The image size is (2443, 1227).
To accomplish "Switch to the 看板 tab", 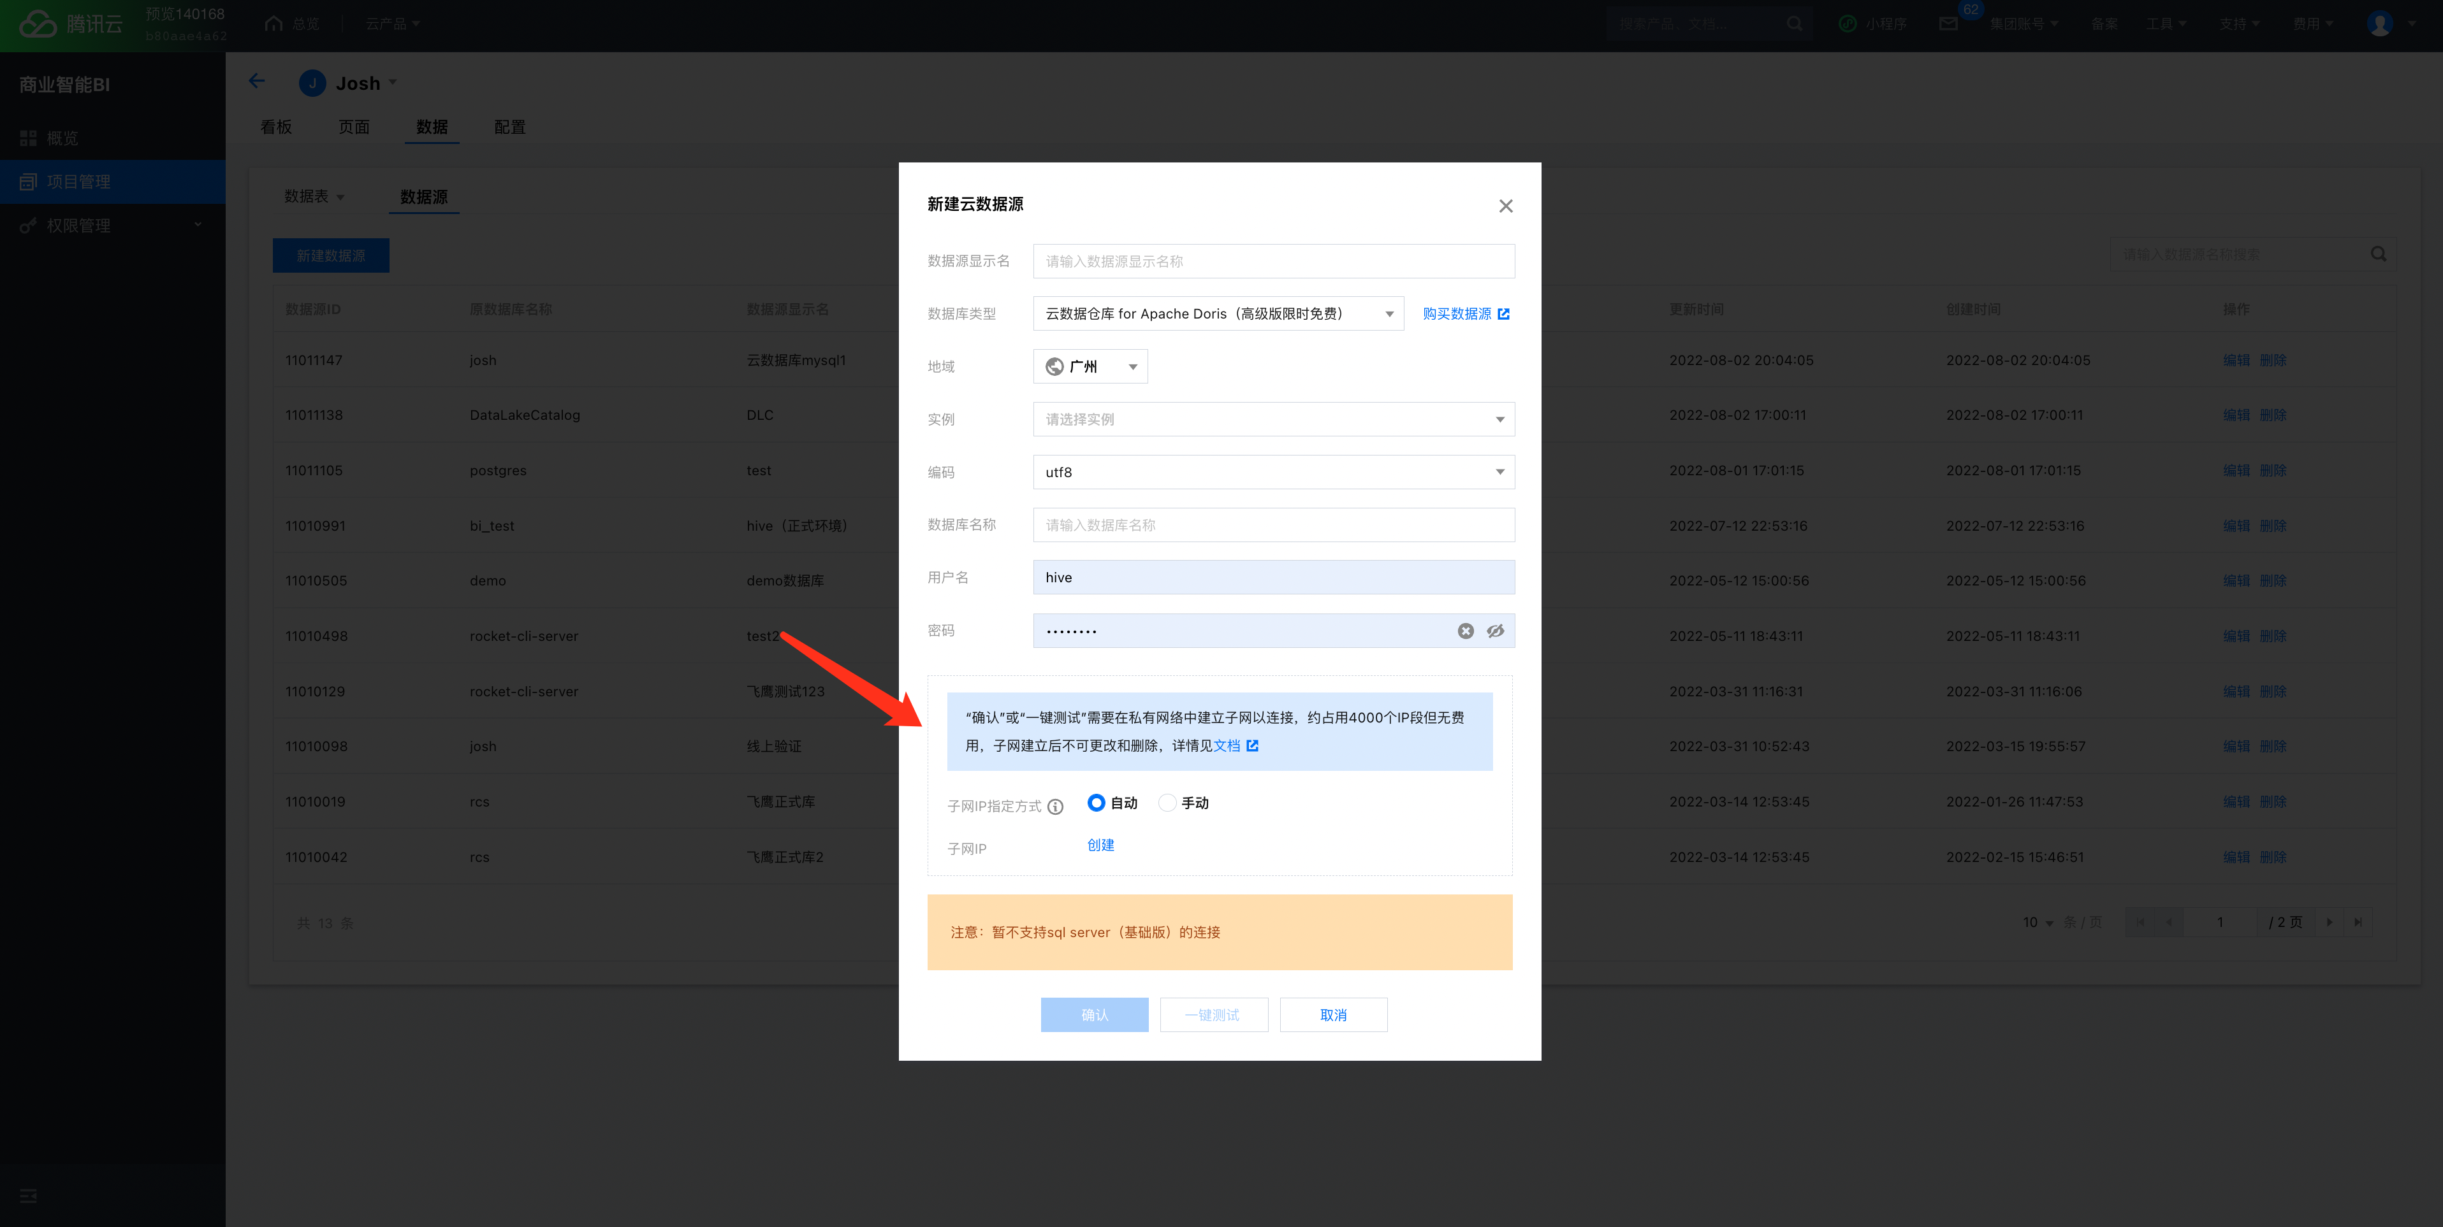I will click(x=276, y=127).
